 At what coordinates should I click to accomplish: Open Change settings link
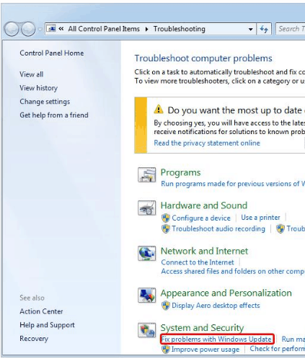[45, 102]
